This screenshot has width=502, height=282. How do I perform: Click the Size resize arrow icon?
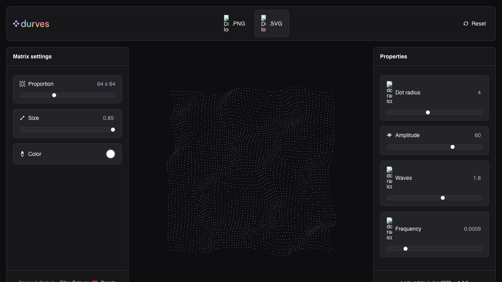[22, 118]
